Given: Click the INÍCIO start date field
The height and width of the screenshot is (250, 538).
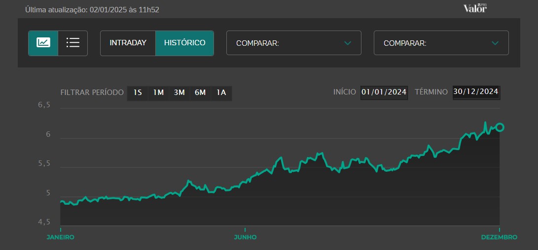Looking at the screenshot, I should [x=384, y=92].
